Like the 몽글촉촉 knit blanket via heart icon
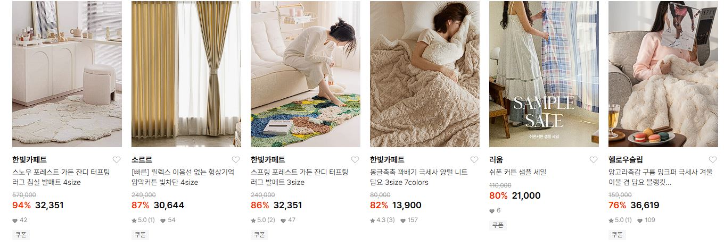The height and width of the screenshot is (247, 724). pyautogui.click(x=474, y=160)
